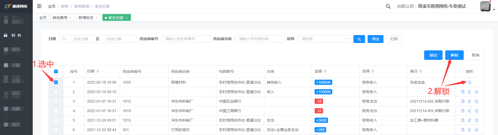Click the lock icon in row 6
Viewport: 498px width, 135px height.
click(x=476, y=130)
